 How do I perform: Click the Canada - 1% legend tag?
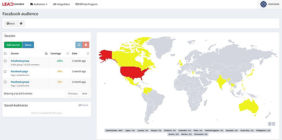point(143,130)
